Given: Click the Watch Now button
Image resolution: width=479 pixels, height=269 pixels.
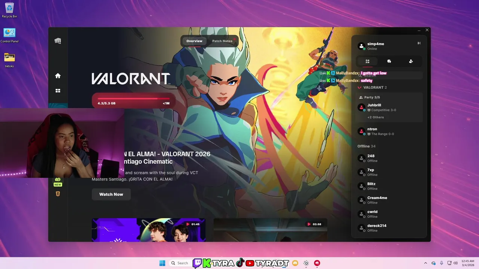Looking at the screenshot, I should point(111,194).
